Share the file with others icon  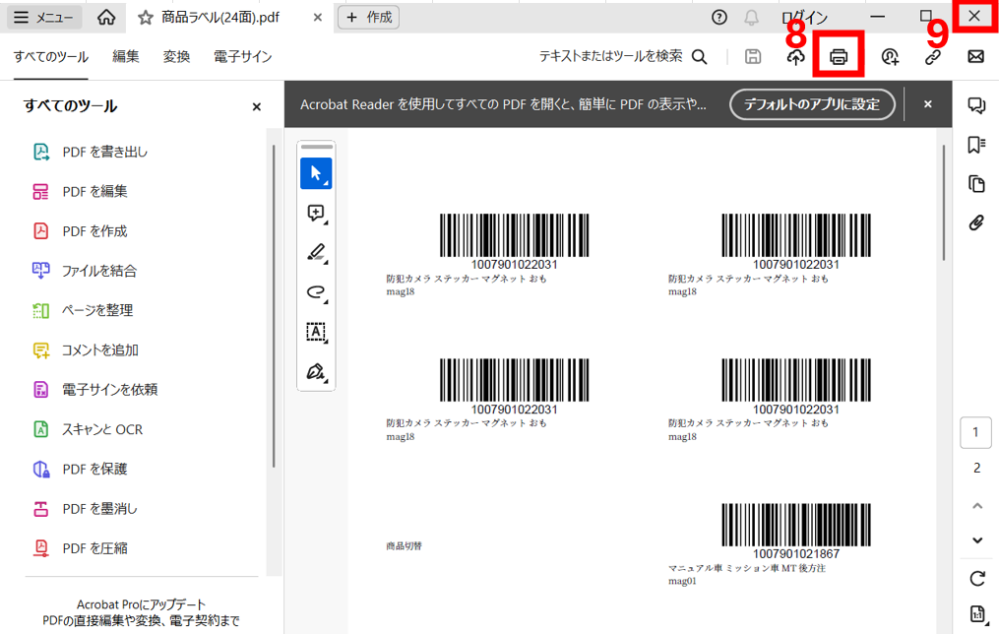click(890, 57)
